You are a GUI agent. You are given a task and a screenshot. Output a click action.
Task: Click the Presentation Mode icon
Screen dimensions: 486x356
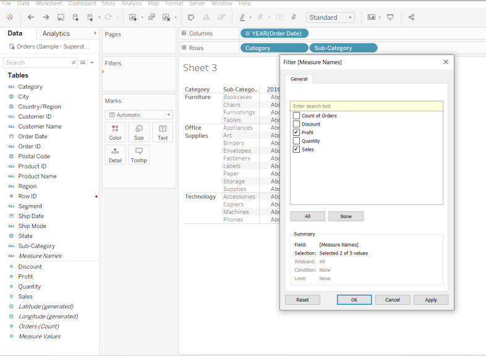tap(390, 17)
